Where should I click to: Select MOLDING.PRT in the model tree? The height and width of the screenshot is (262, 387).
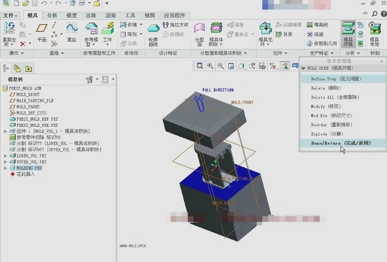[29, 168]
